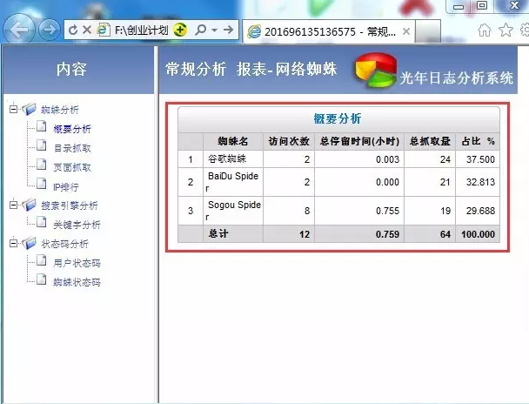Go back with the browser back arrow
Viewport: 529px width, 404px height.
coord(19,30)
